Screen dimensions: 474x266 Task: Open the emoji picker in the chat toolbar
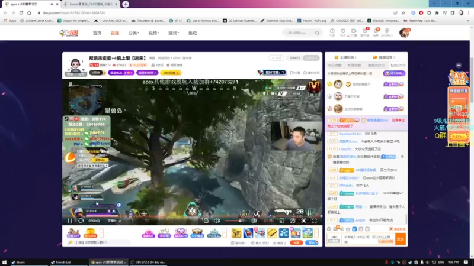(329, 229)
